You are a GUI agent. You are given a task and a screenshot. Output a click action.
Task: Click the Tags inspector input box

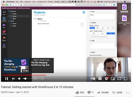(x=102, y=46)
